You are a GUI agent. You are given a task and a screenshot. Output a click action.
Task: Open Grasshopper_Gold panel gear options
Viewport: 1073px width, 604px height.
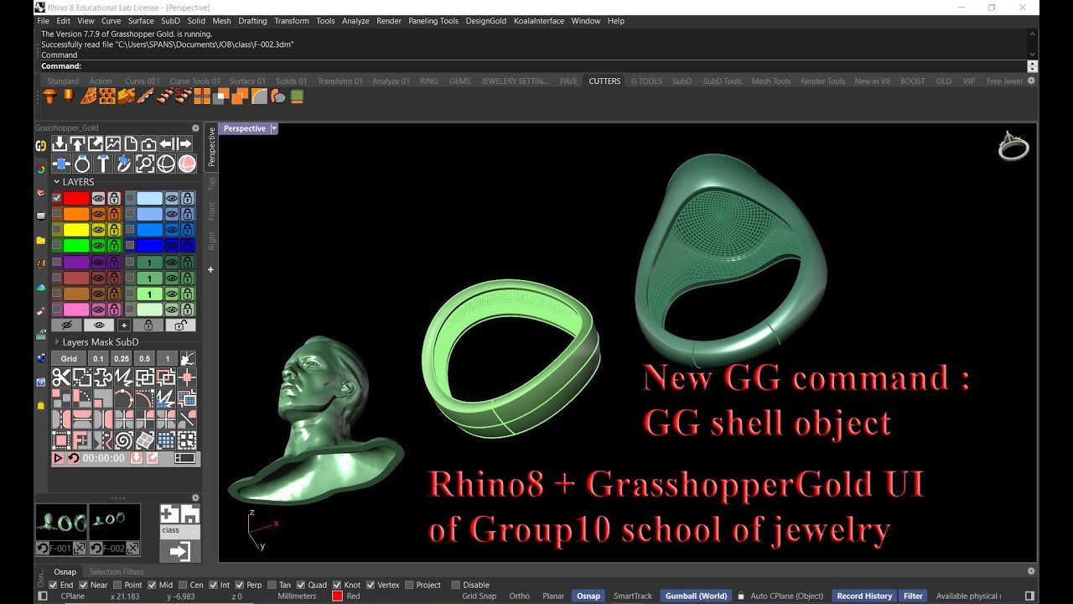click(x=195, y=128)
